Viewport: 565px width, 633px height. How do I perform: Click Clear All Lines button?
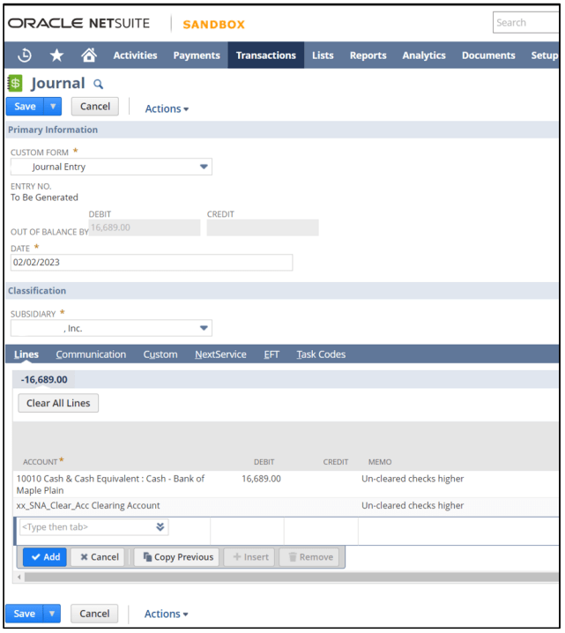(58, 403)
